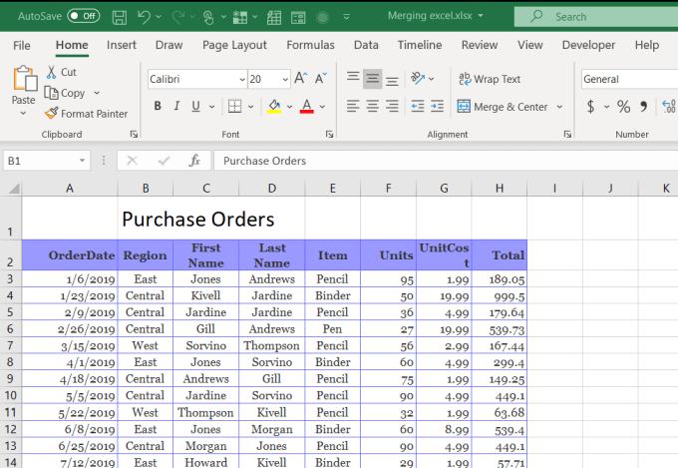Toggle the AutoSave switch

click(x=84, y=16)
